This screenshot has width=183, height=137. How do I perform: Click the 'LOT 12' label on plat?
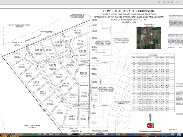tap(59, 42)
